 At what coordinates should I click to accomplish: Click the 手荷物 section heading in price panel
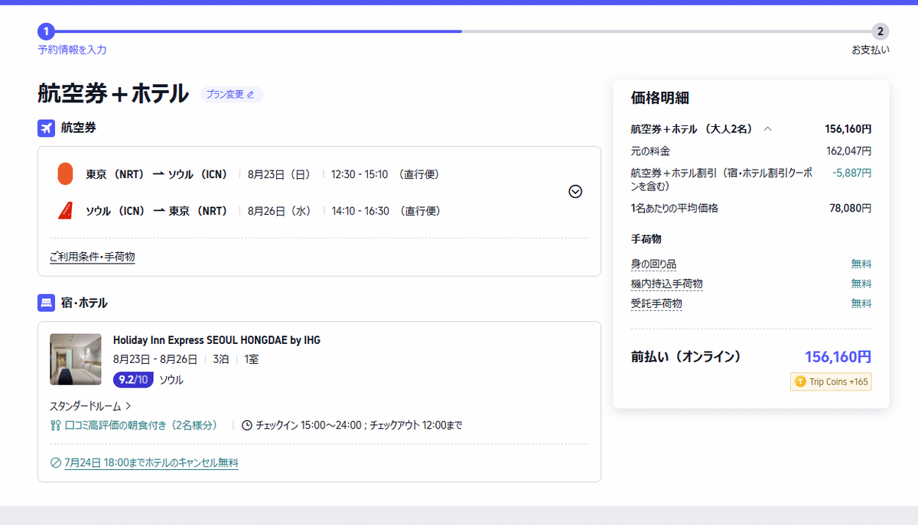[646, 239]
